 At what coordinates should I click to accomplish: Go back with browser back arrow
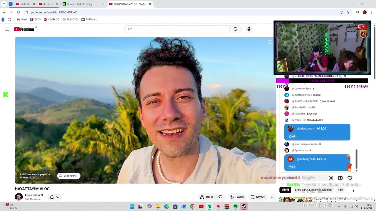click(x=4, y=12)
